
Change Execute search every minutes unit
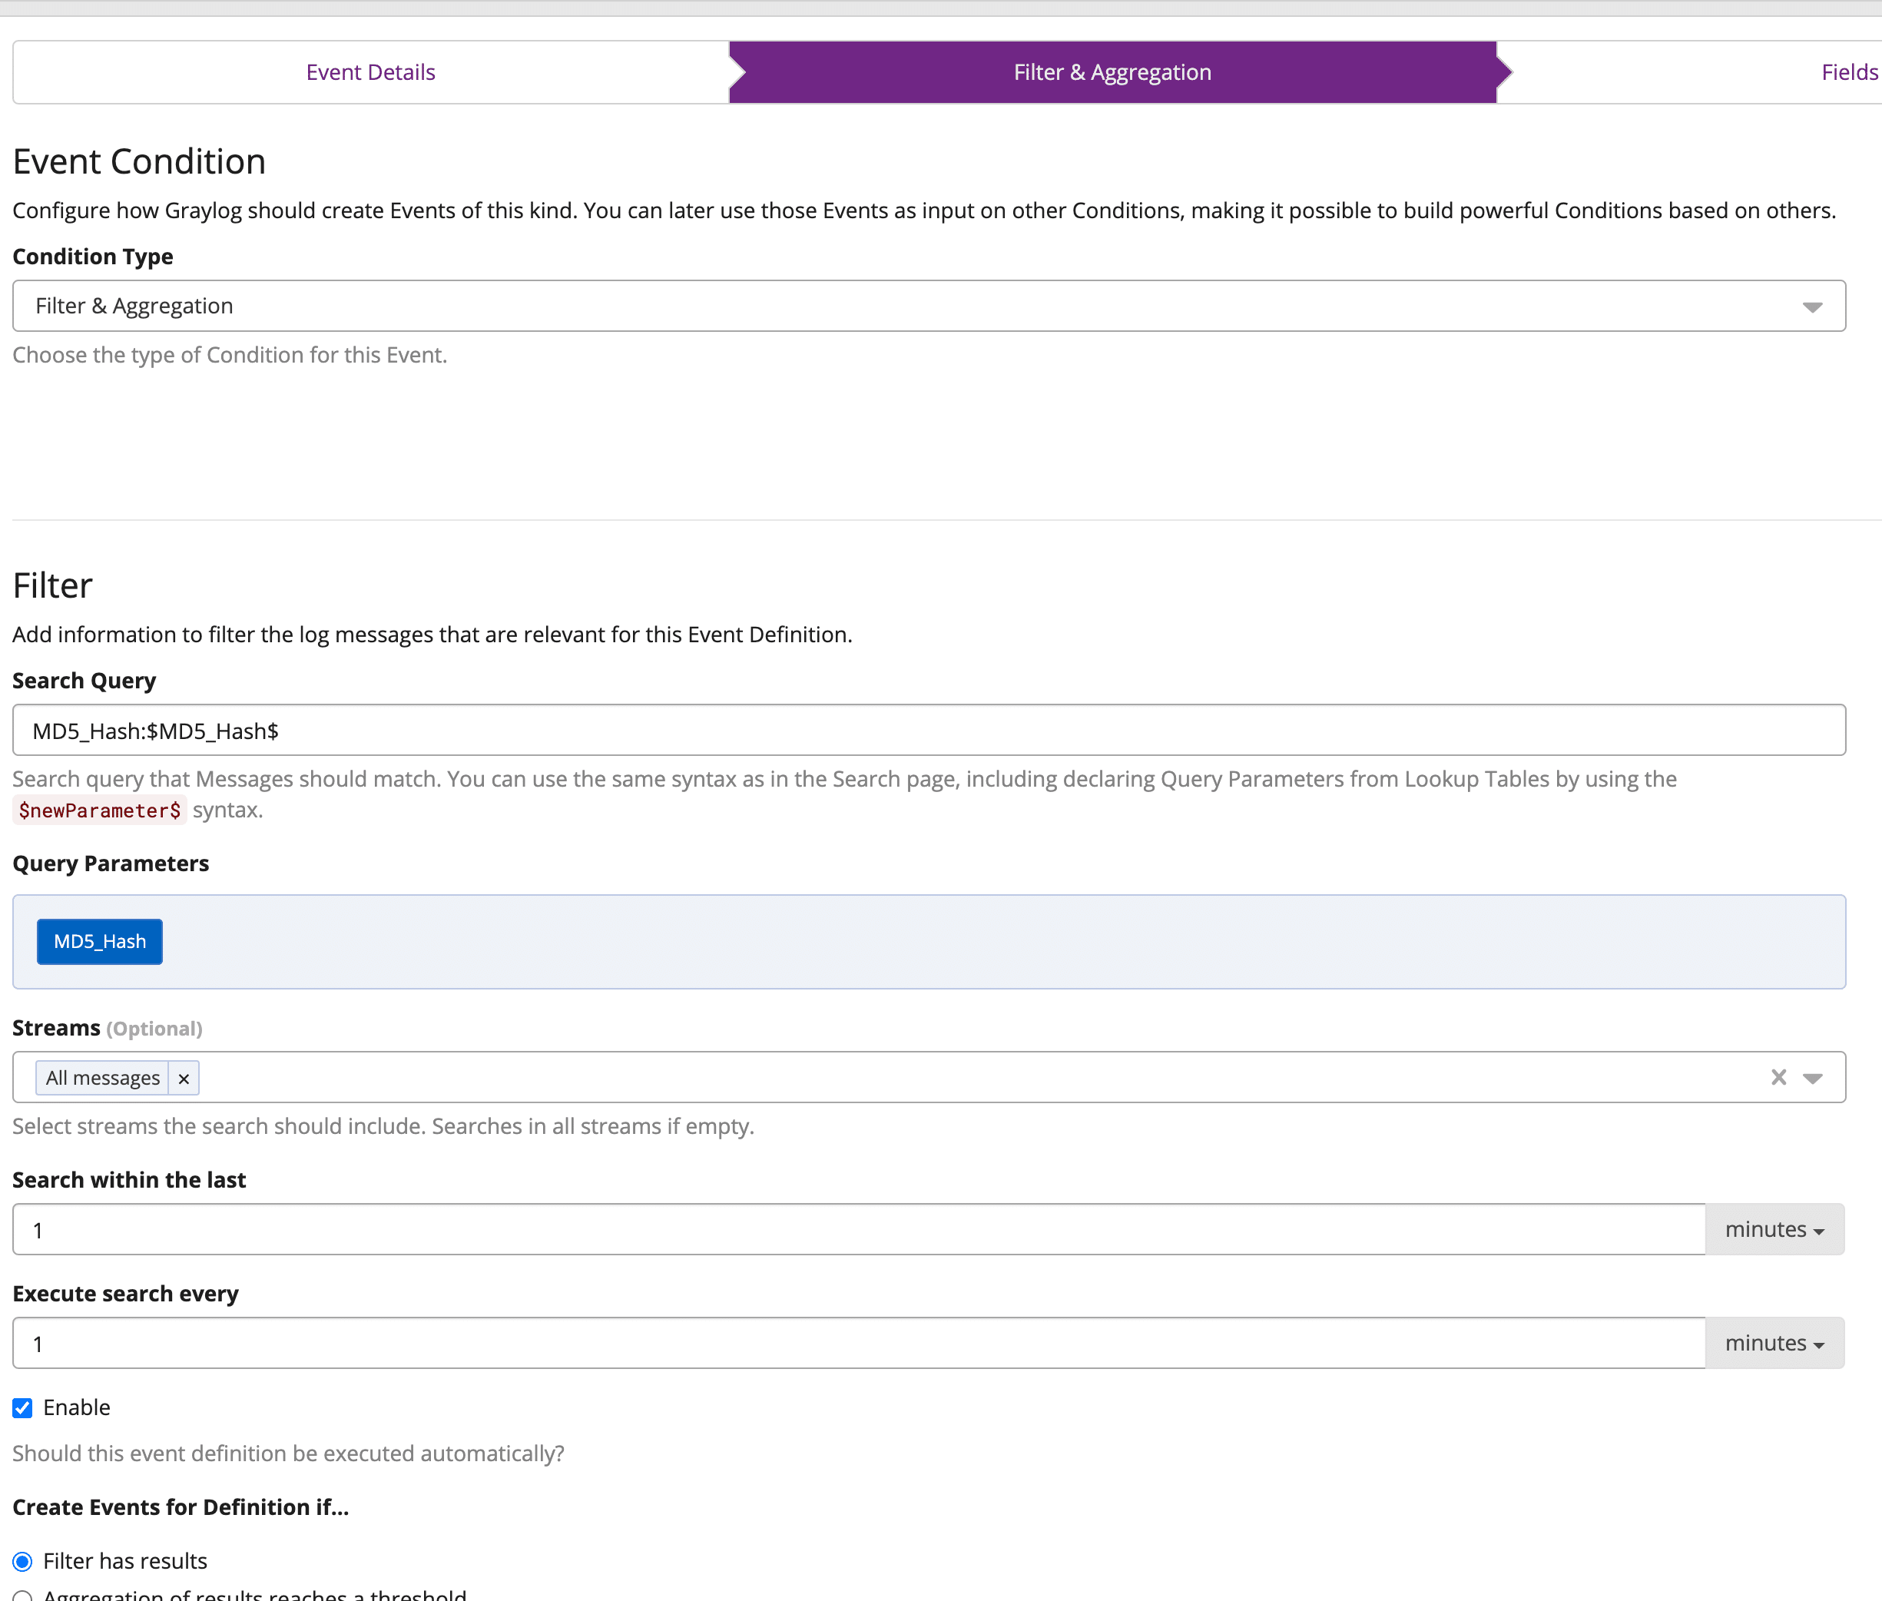click(x=1773, y=1343)
